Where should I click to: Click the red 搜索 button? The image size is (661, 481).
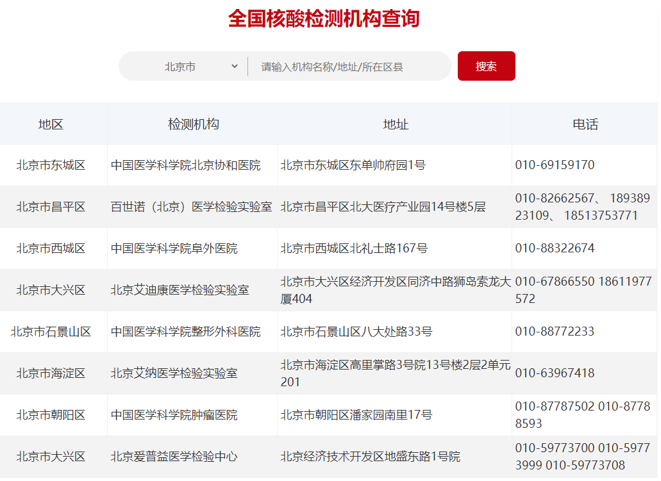coord(486,66)
